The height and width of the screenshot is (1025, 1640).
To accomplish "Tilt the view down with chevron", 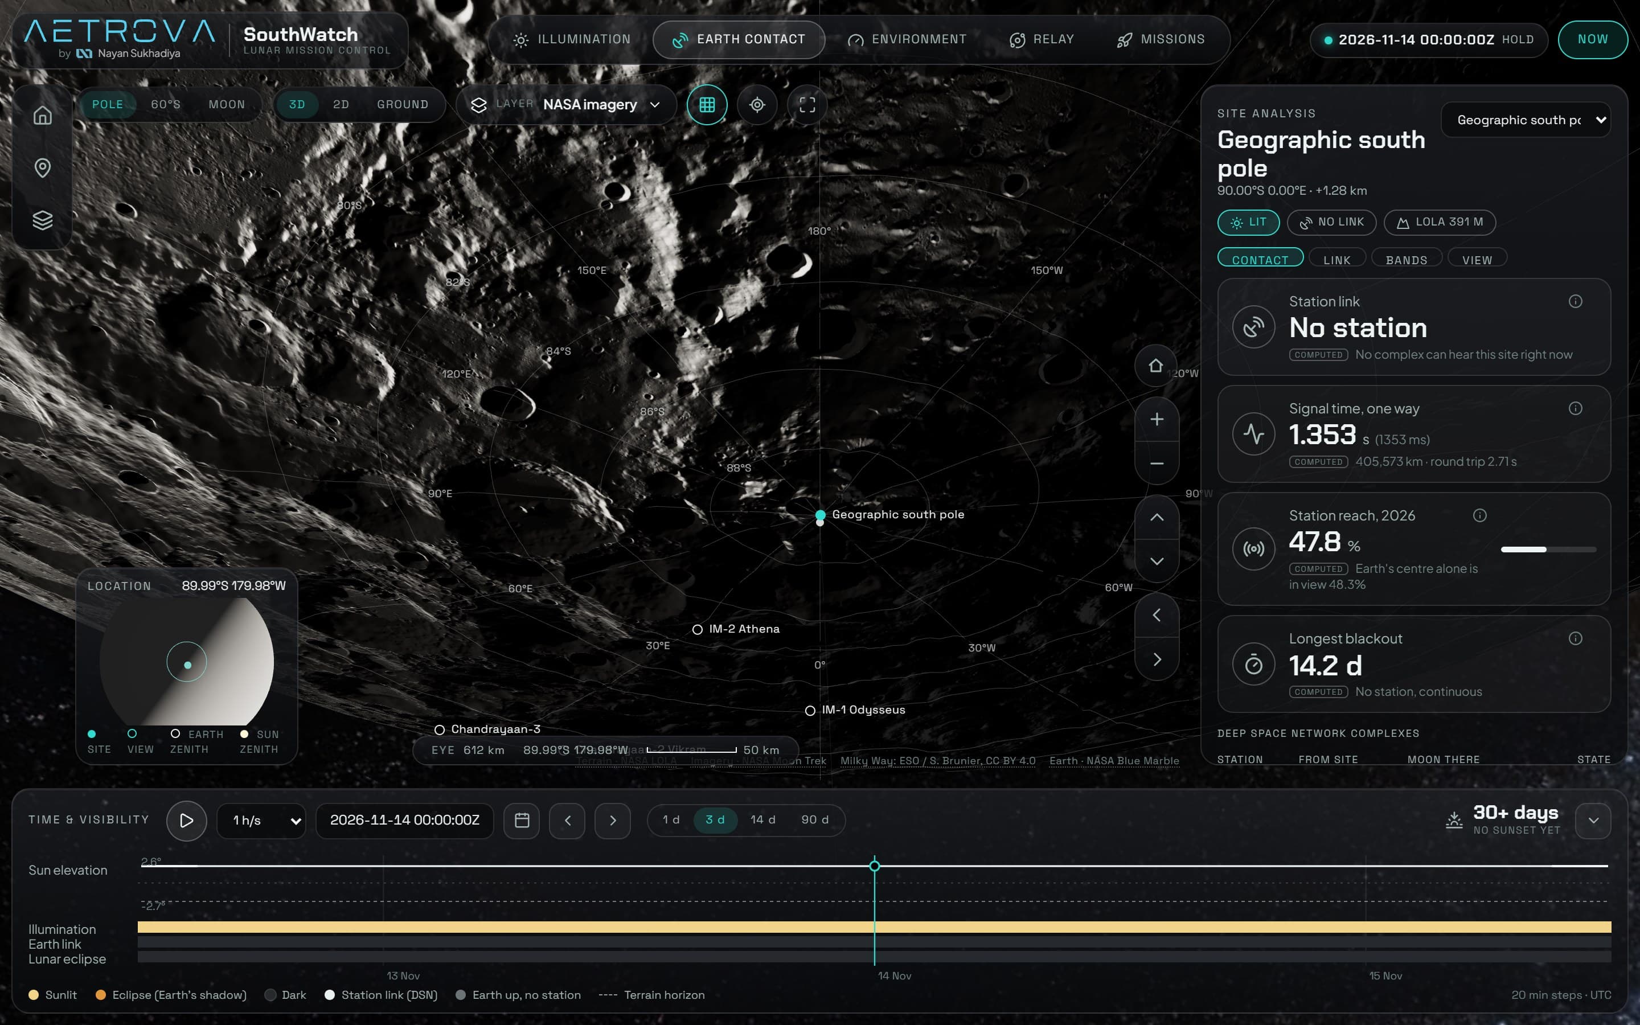I will [x=1157, y=561].
